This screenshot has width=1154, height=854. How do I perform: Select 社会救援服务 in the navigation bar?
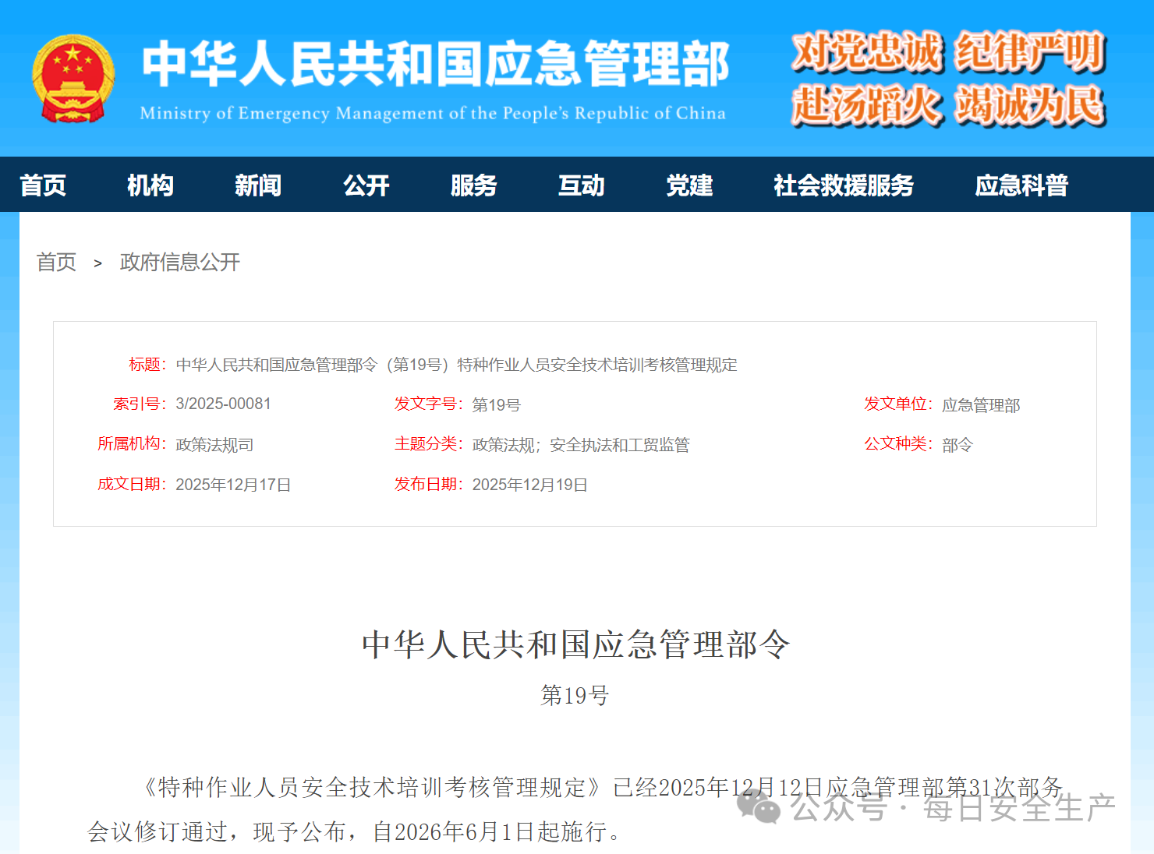(843, 185)
